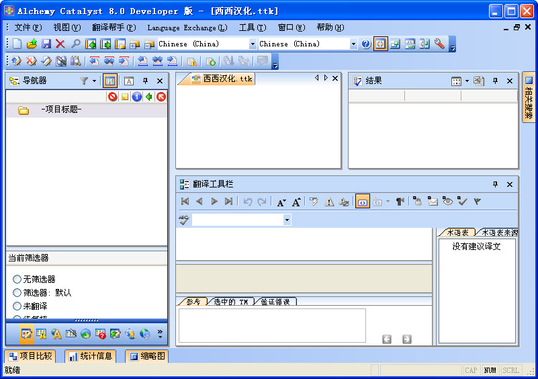This screenshot has height=379, width=538.
Task: Open the Language Exchange menu
Action: 187,28
